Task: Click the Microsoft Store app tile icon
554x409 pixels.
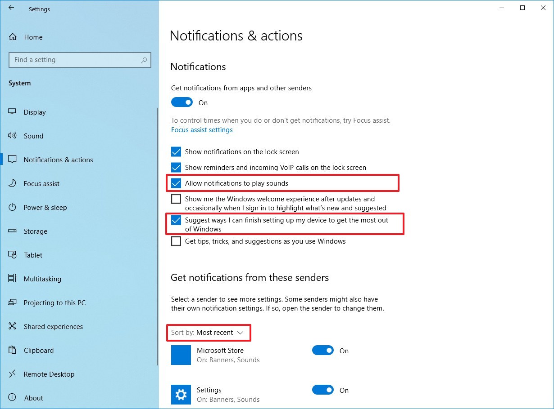Action: coord(181,355)
